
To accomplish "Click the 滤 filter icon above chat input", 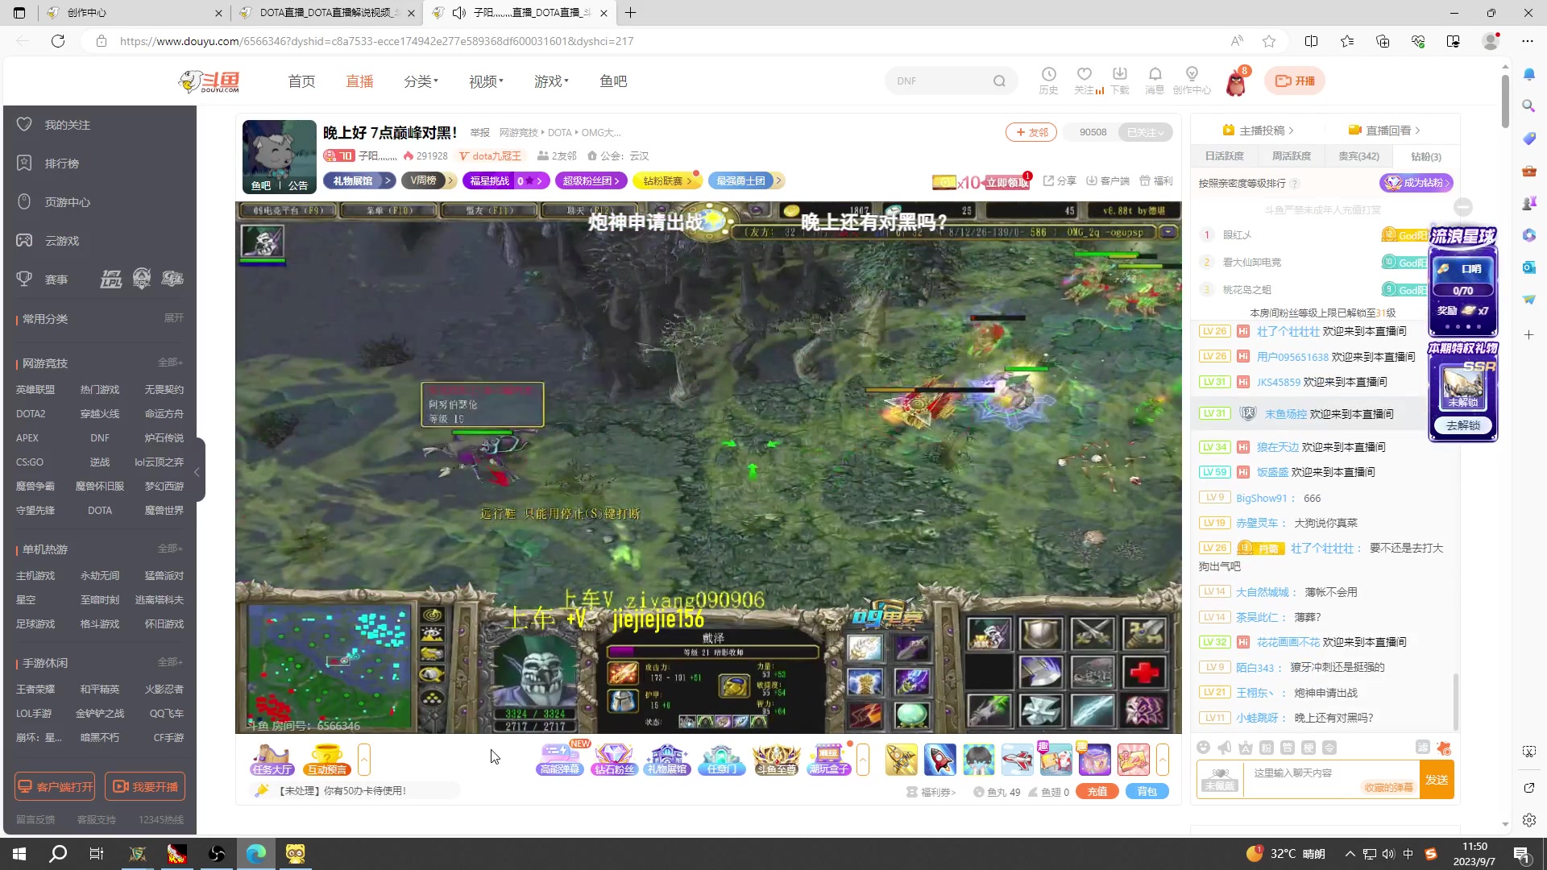I will (x=1423, y=748).
